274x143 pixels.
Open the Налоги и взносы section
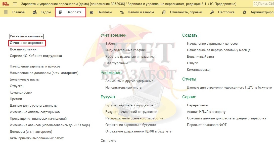141,12
